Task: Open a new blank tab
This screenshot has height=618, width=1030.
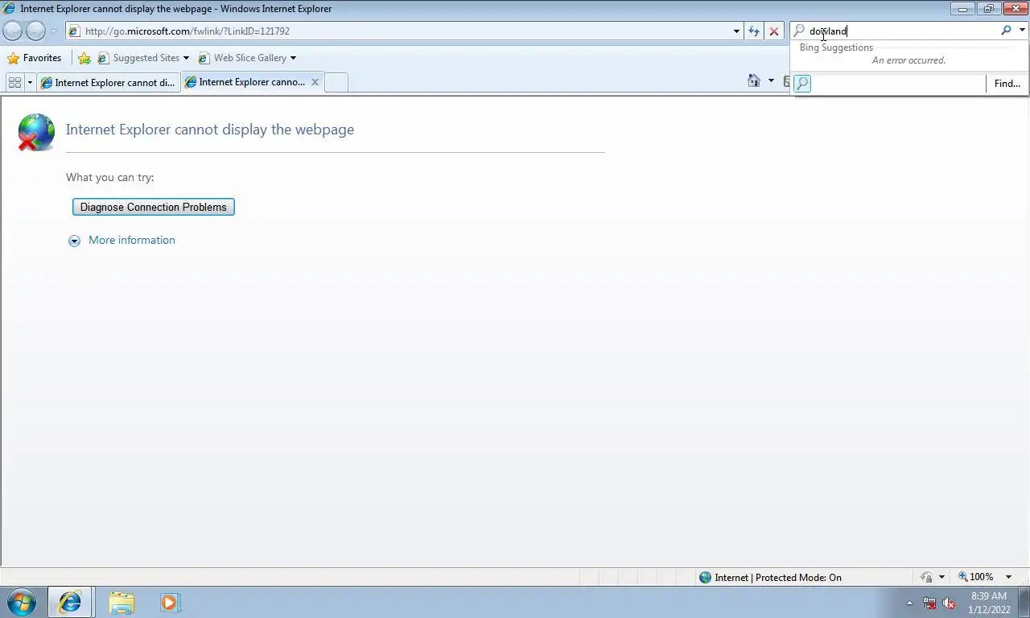Action: pyautogui.click(x=336, y=82)
